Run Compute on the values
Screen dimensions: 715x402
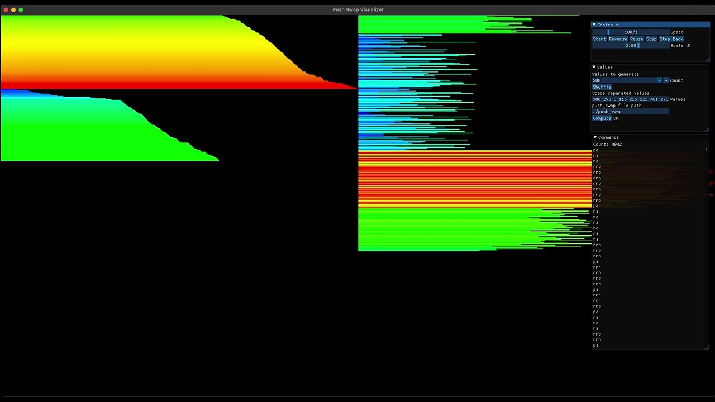click(602, 118)
